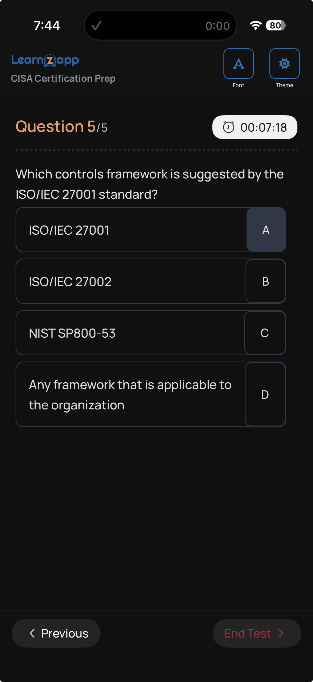This screenshot has height=682, width=313.
Task: Tap the alarm clock timer icon
Action: point(228,127)
